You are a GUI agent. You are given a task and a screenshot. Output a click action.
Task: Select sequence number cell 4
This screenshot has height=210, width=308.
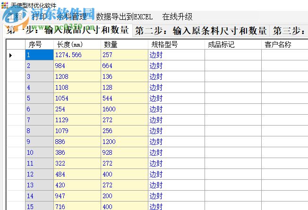[40, 87]
